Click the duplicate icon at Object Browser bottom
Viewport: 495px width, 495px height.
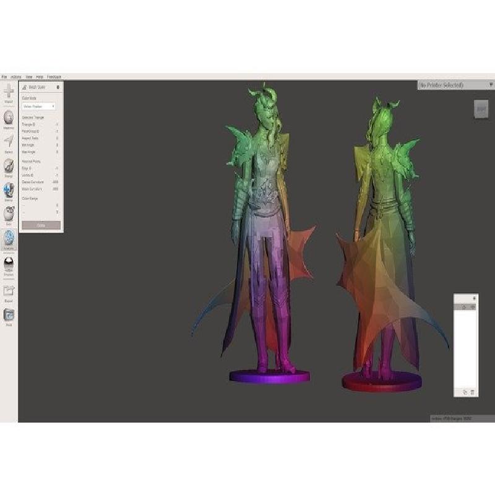click(465, 392)
